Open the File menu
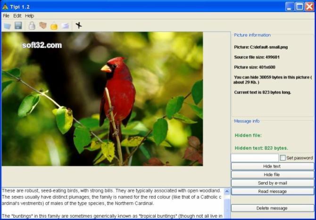Viewport: 316px width, 220px height. click(6, 16)
